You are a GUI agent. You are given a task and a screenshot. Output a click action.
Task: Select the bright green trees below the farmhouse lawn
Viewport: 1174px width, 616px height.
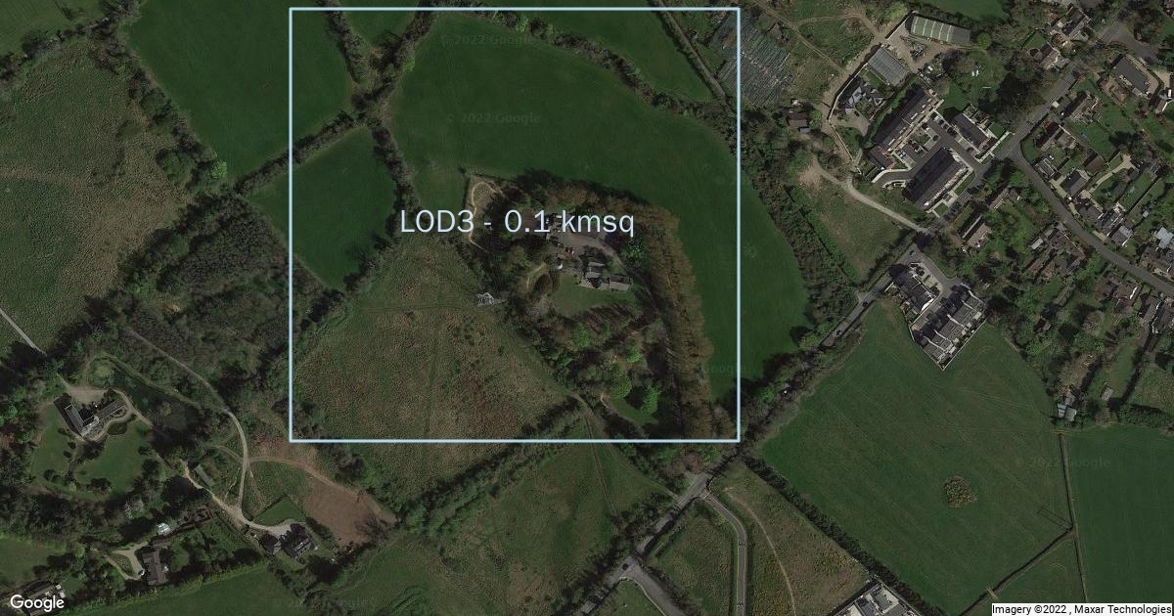(x=635, y=389)
